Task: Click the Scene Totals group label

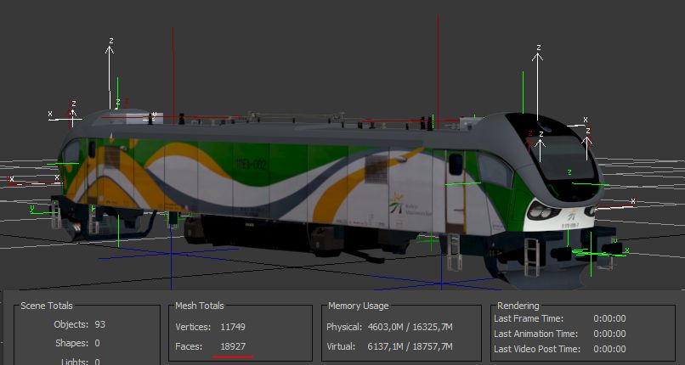Action: click(47, 306)
